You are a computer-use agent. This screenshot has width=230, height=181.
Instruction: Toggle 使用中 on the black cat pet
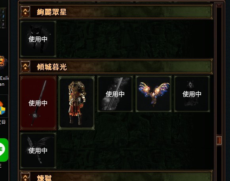38,39
